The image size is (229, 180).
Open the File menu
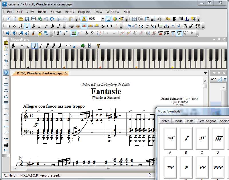click(x=10, y=12)
